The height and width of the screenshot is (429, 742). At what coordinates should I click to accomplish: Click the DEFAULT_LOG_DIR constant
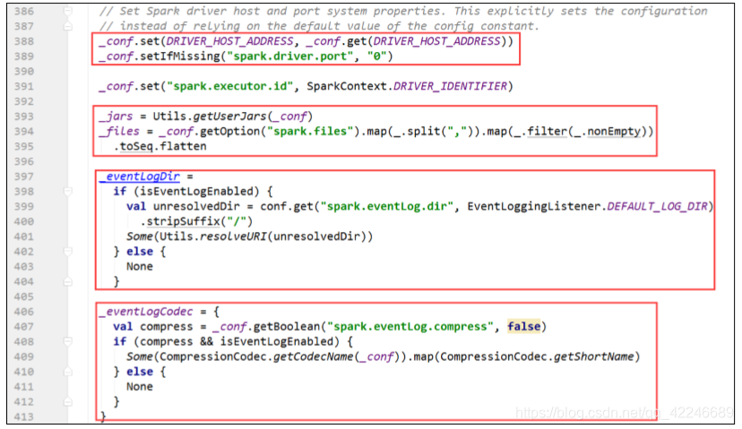pyautogui.click(x=657, y=207)
